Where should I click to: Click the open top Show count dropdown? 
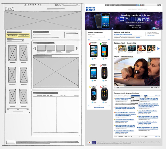tap(146, 96)
